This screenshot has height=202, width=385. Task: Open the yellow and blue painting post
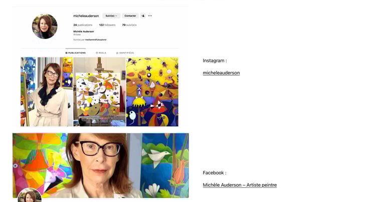click(152, 92)
